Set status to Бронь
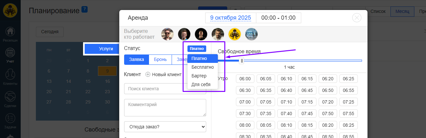This screenshot has width=426, height=138. coord(160,60)
